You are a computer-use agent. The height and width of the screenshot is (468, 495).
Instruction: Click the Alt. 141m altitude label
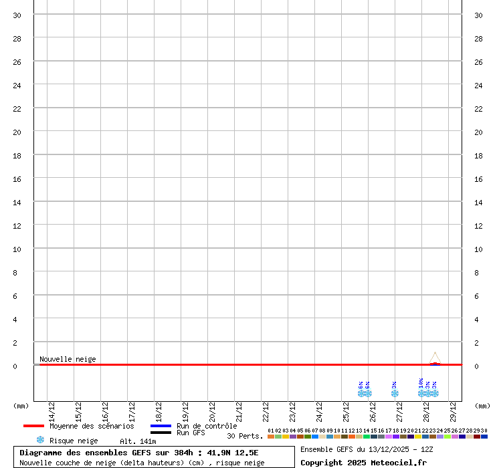tap(138, 441)
